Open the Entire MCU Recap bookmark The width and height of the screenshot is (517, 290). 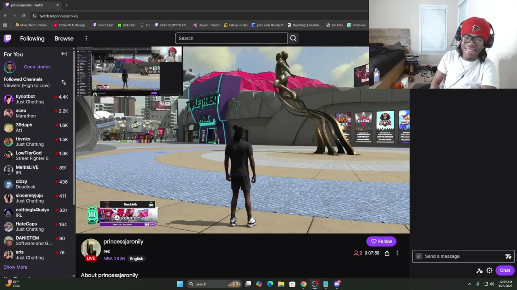pyautogui.click(x=70, y=25)
